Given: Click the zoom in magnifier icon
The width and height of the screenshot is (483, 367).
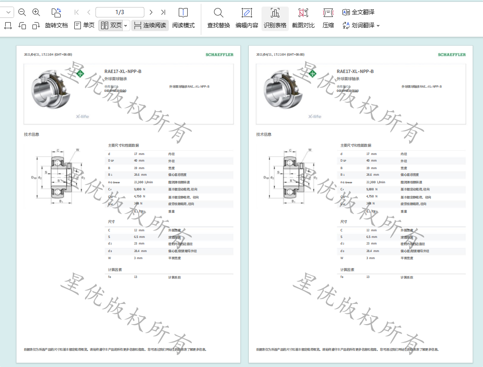Looking at the screenshot, I should coord(36,12).
